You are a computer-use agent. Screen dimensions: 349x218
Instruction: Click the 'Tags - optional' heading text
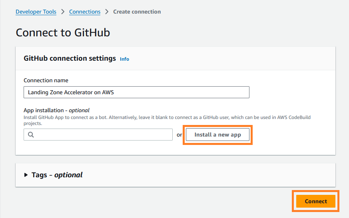[x=57, y=175]
